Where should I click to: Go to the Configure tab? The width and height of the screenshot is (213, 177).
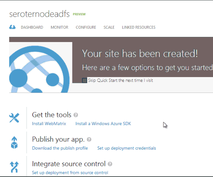86,27
